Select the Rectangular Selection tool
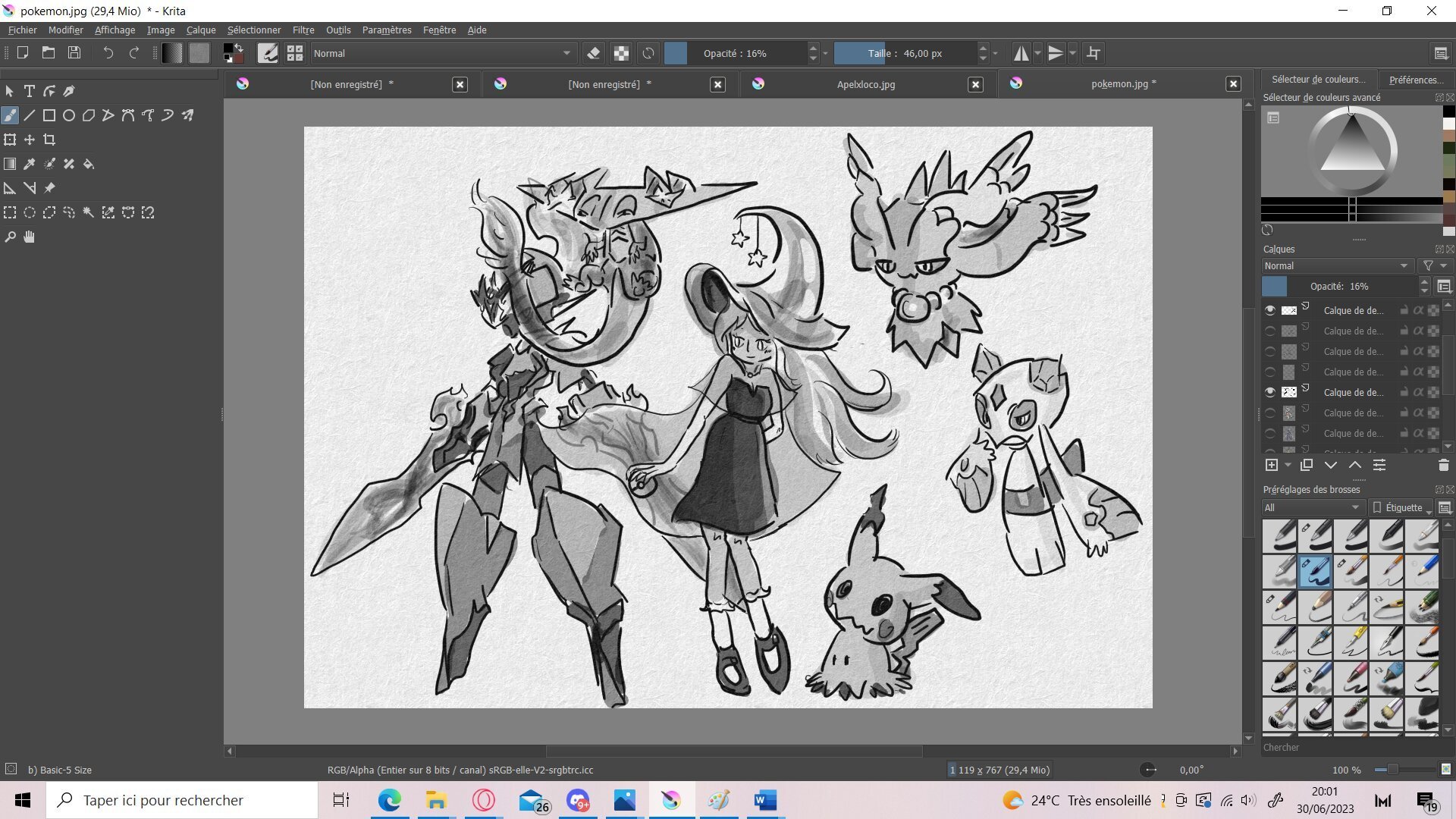 [10, 212]
